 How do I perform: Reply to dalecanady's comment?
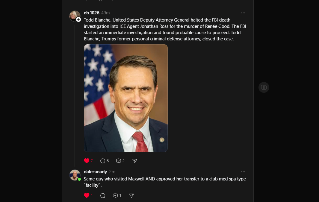point(103,195)
